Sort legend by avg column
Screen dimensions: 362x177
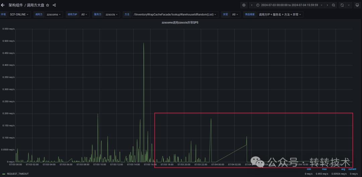point(343,169)
